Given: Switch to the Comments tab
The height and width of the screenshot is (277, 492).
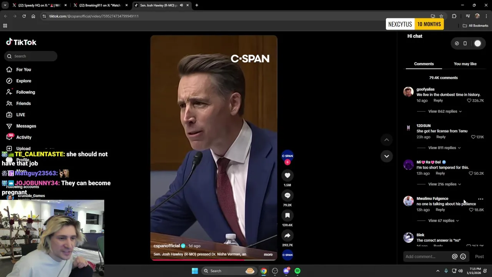Looking at the screenshot, I should [424, 64].
